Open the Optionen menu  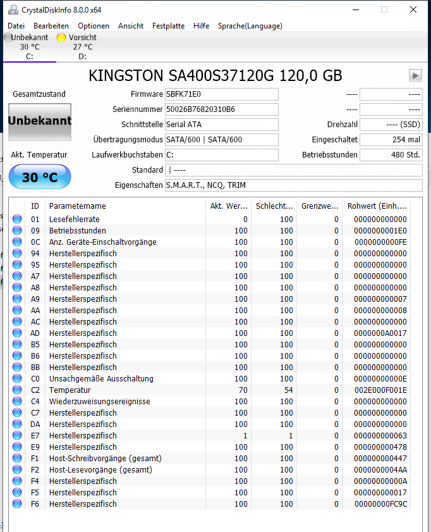(94, 26)
